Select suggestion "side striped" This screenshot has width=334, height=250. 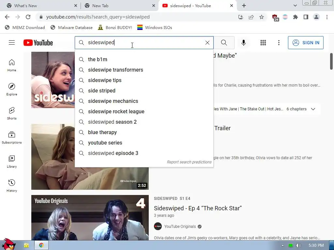pos(144,90)
